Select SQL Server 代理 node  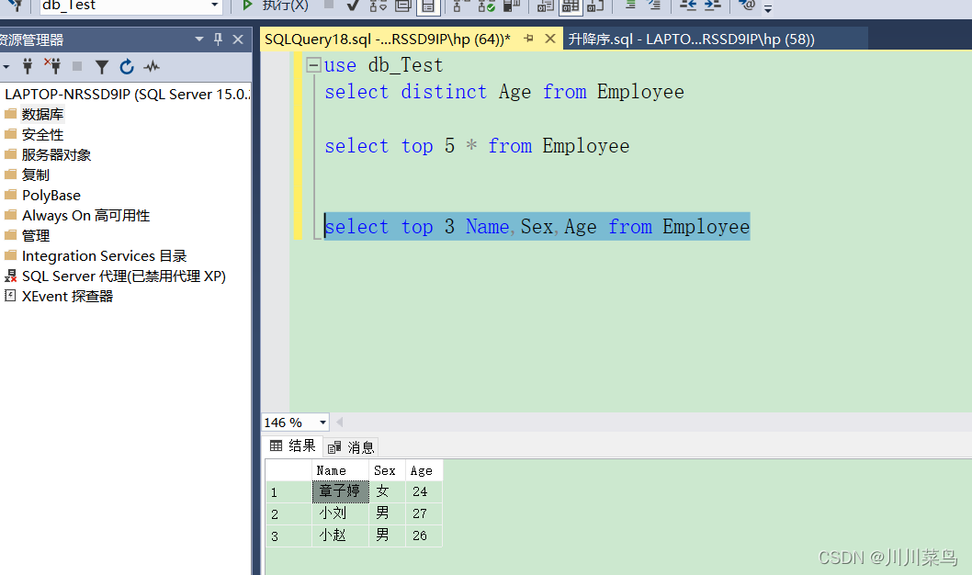coord(123,276)
